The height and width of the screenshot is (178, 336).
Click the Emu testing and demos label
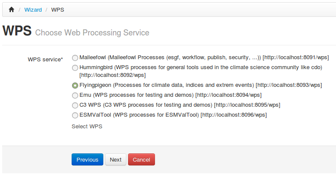[170, 95]
